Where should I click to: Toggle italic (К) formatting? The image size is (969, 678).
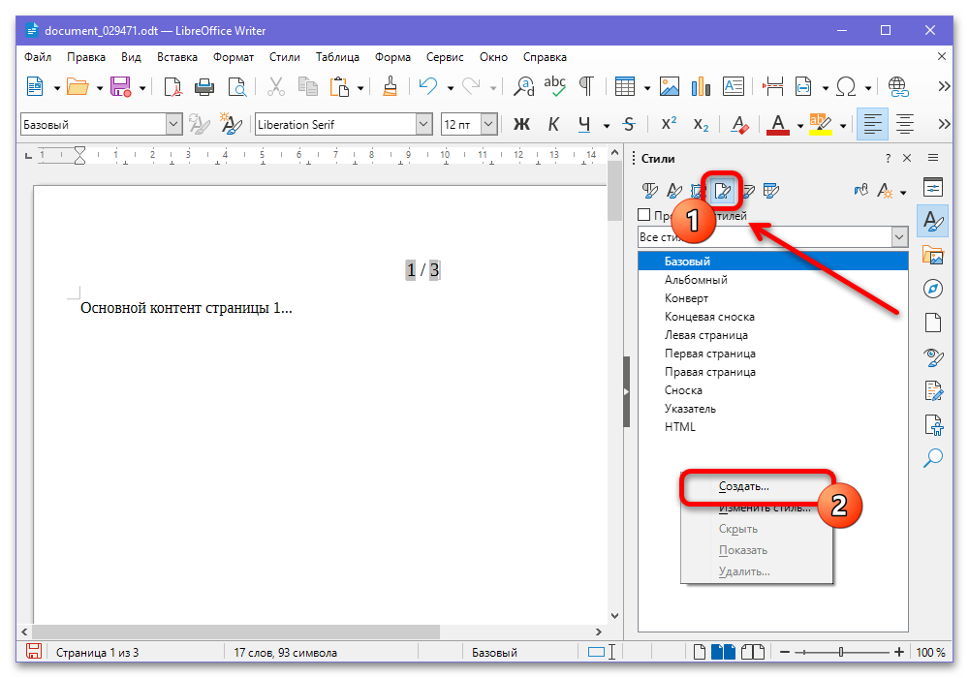553,125
